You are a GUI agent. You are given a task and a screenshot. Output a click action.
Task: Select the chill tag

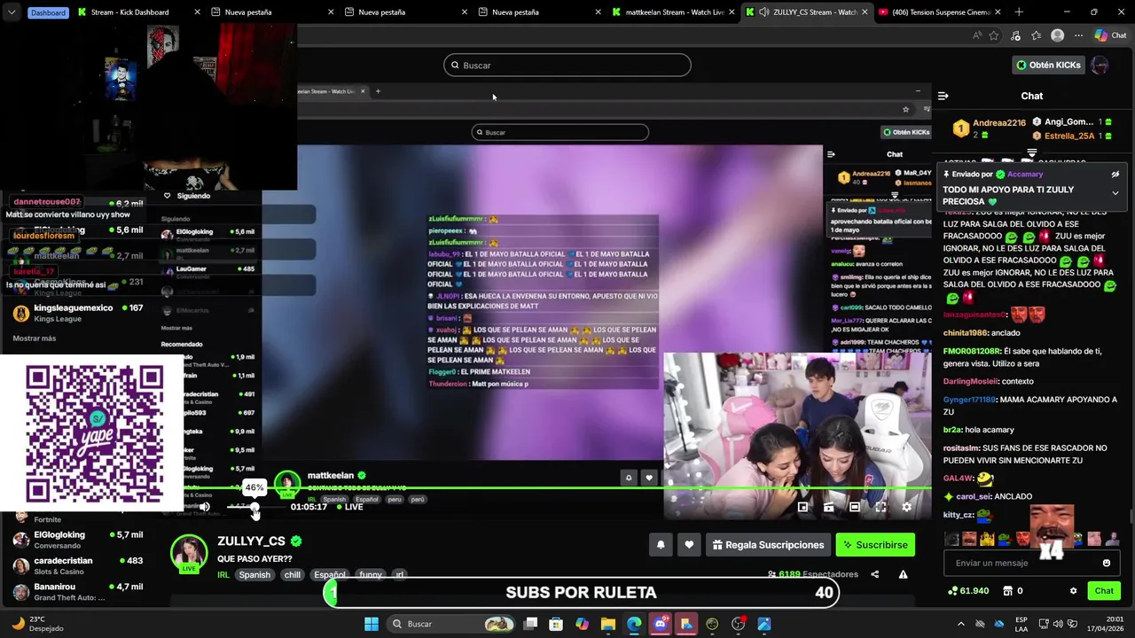coord(292,574)
